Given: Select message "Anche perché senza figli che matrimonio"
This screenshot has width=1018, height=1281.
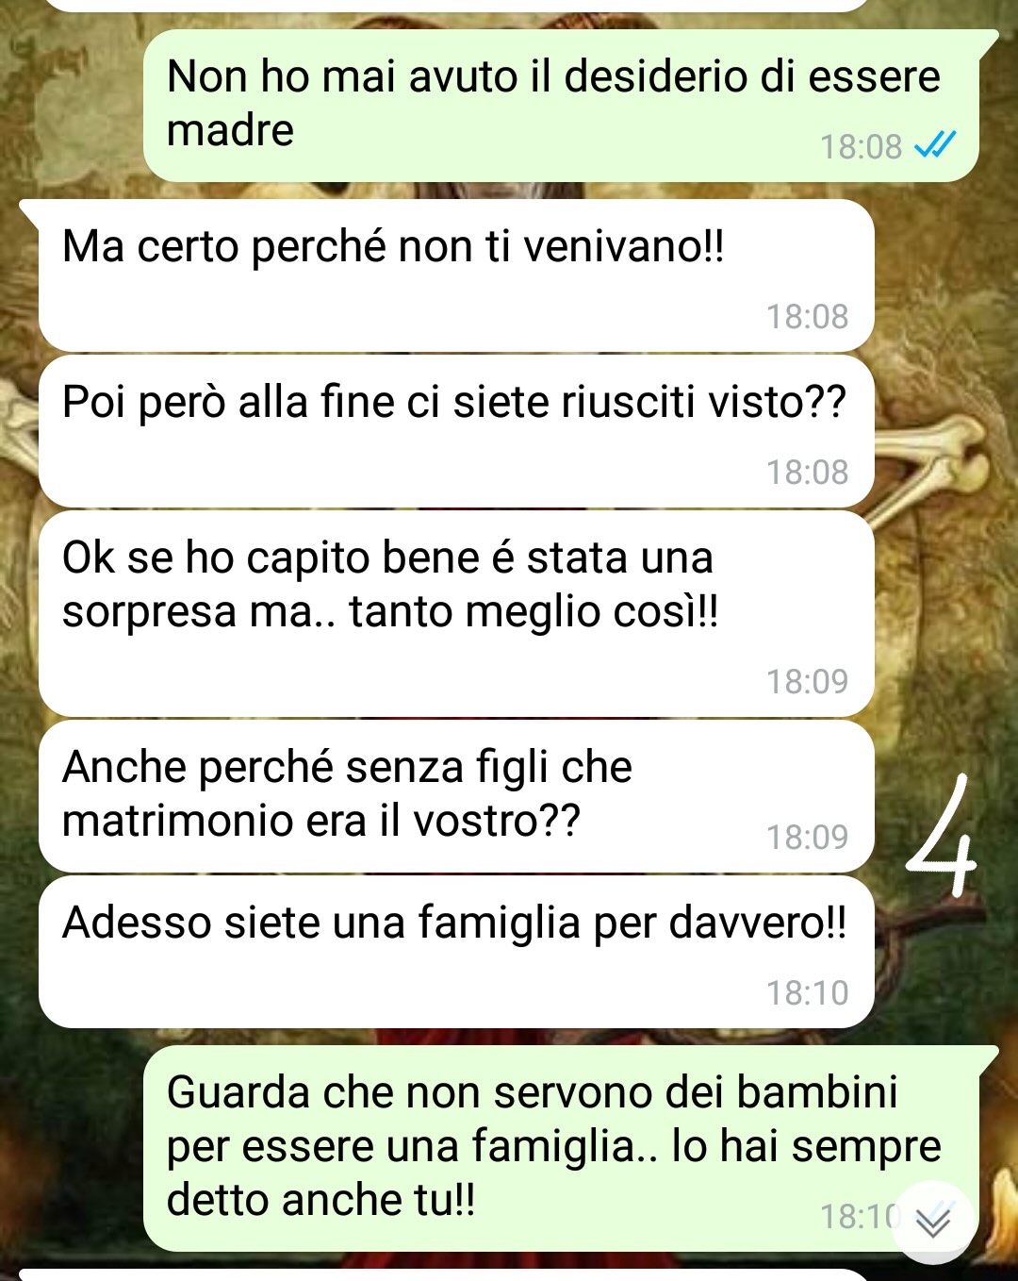Looking at the screenshot, I should pyautogui.click(x=456, y=796).
